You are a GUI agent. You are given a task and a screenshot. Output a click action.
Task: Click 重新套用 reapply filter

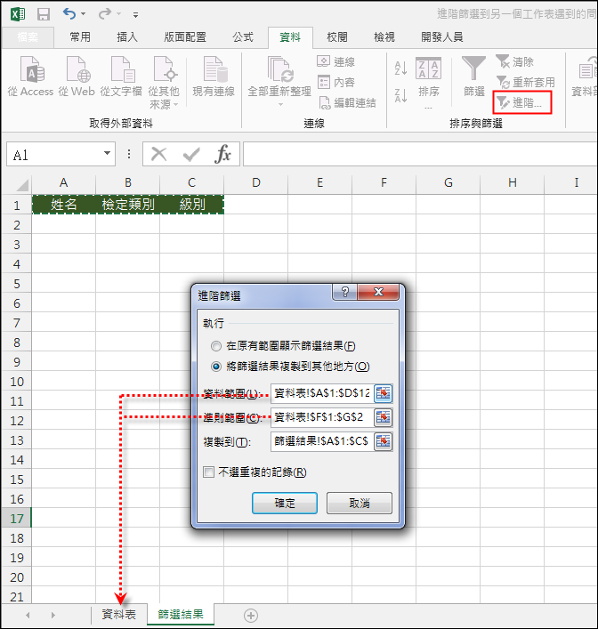click(525, 82)
